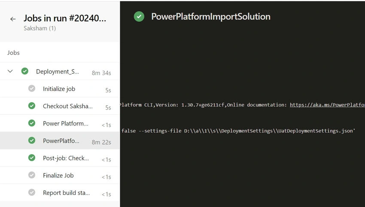Click the UatDeploymentSettings.json log line

[x=238, y=131]
